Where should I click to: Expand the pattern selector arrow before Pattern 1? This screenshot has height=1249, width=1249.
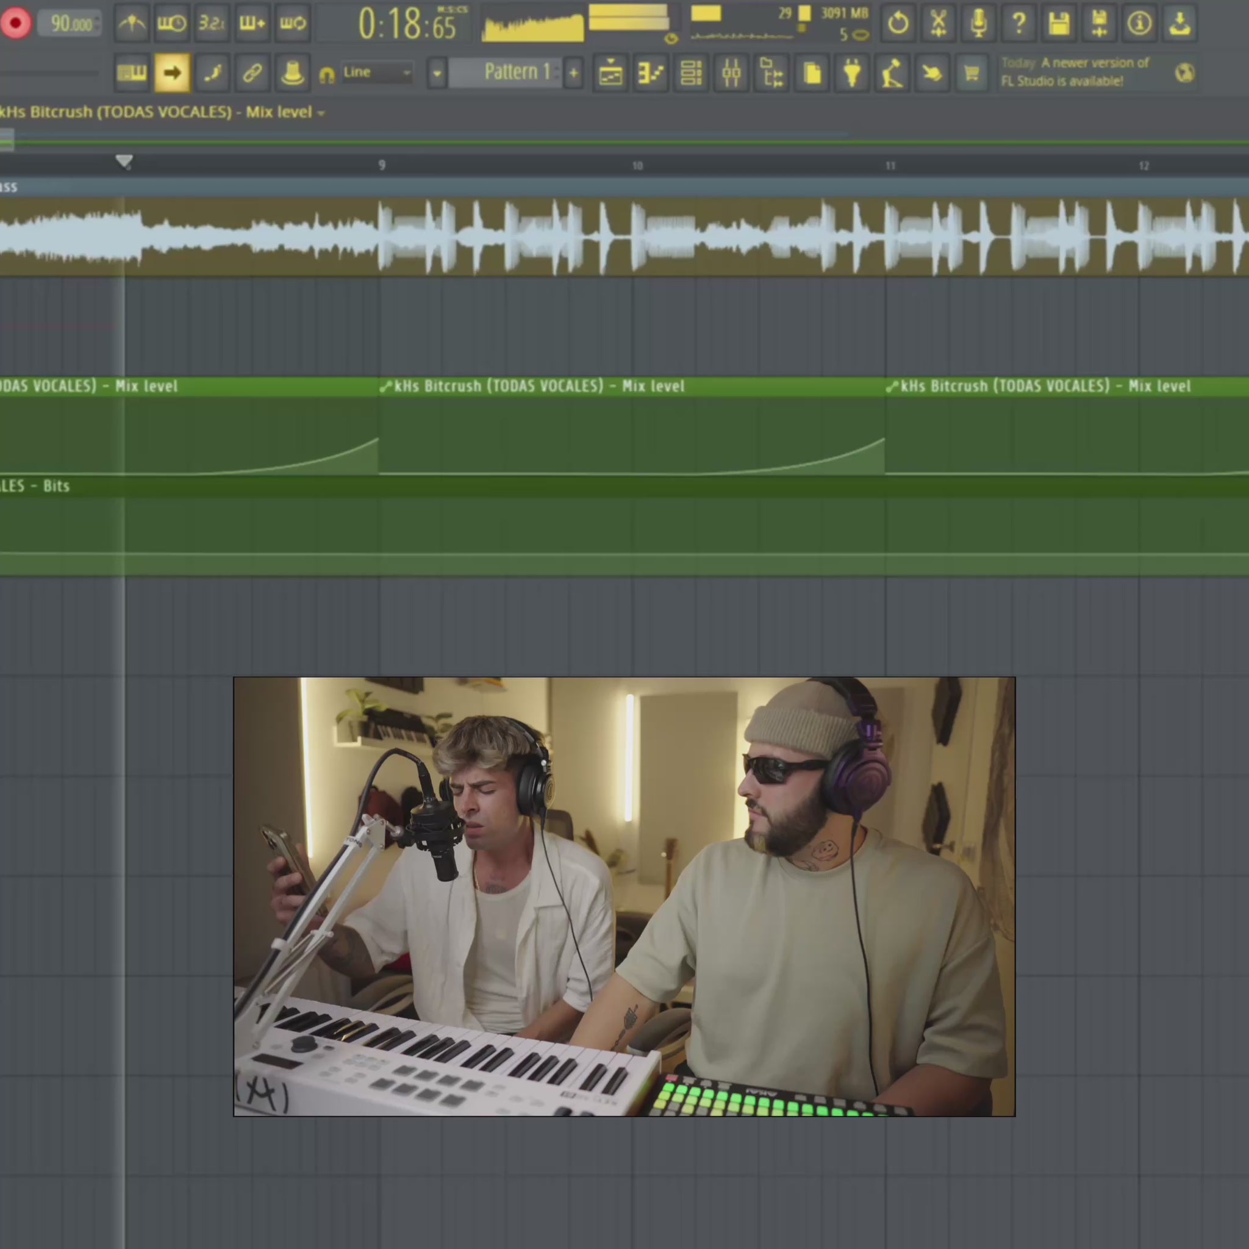pyautogui.click(x=437, y=73)
